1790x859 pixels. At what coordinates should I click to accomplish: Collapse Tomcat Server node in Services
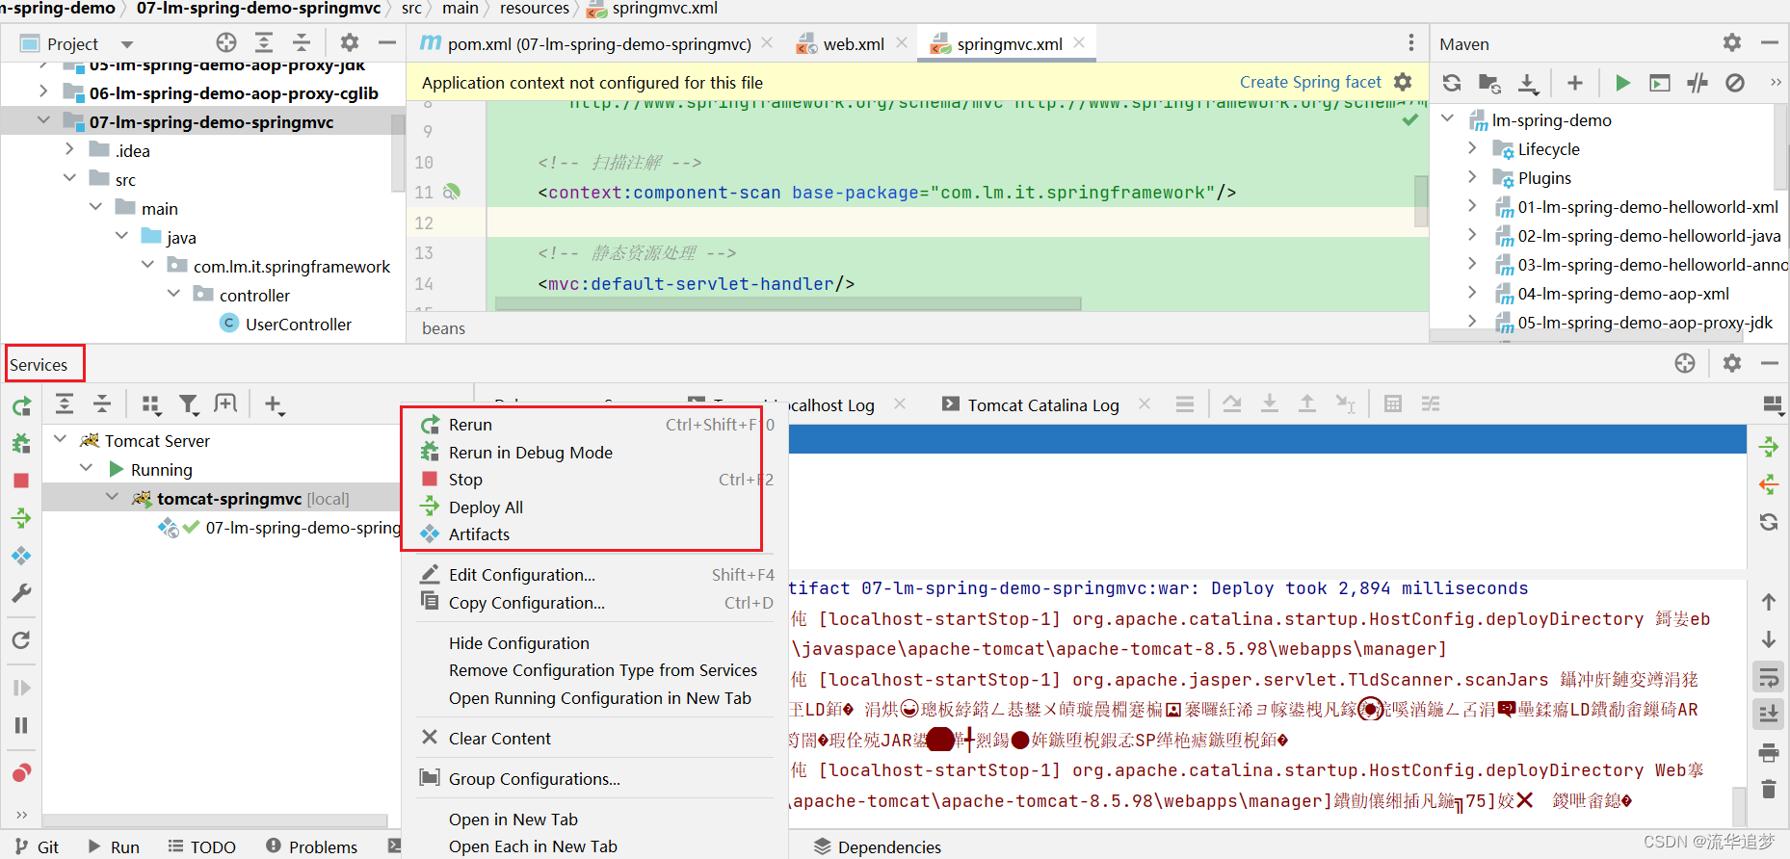pyautogui.click(x=60, y=440)
